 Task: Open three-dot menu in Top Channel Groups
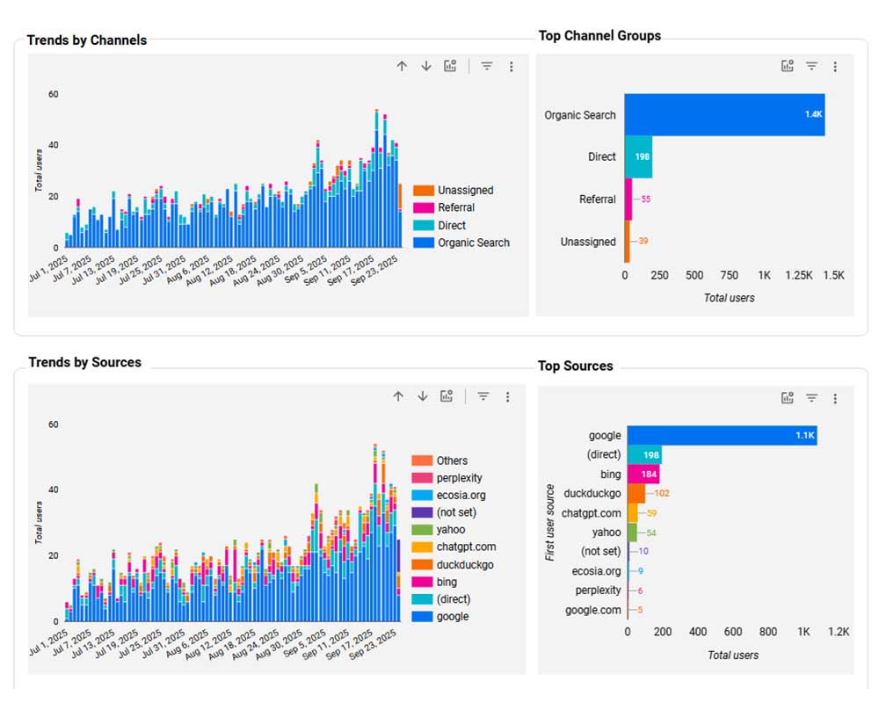point(835,67)
